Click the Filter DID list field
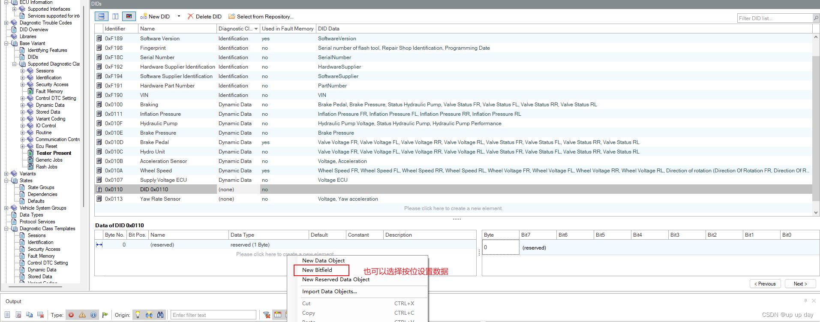Image resolution: width=820 pixels, height=322 pixels. (775, 18)
